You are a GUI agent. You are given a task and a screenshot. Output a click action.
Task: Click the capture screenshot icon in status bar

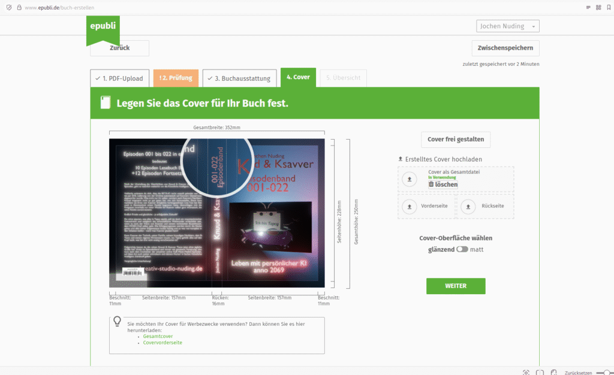click(x=526, y=371)
